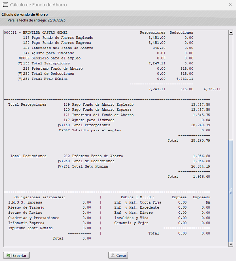Screen dimensions: 236x261
Task: Select employee line 000011 - BRUNILDA CASTRO GOMEZ
Action: (36, 33)
